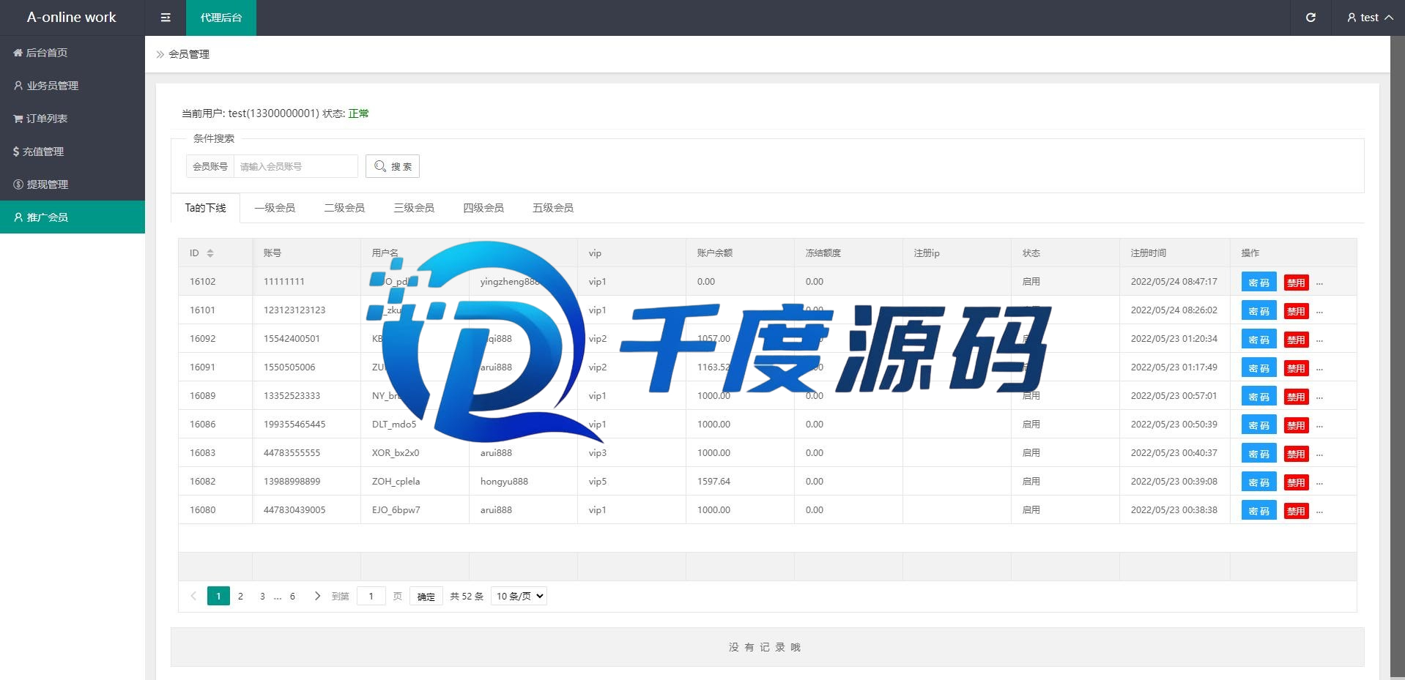This screenshot has width=1405, height=680.
Task: Click 密码 button for ID 16089
Action: [1258, 396]
